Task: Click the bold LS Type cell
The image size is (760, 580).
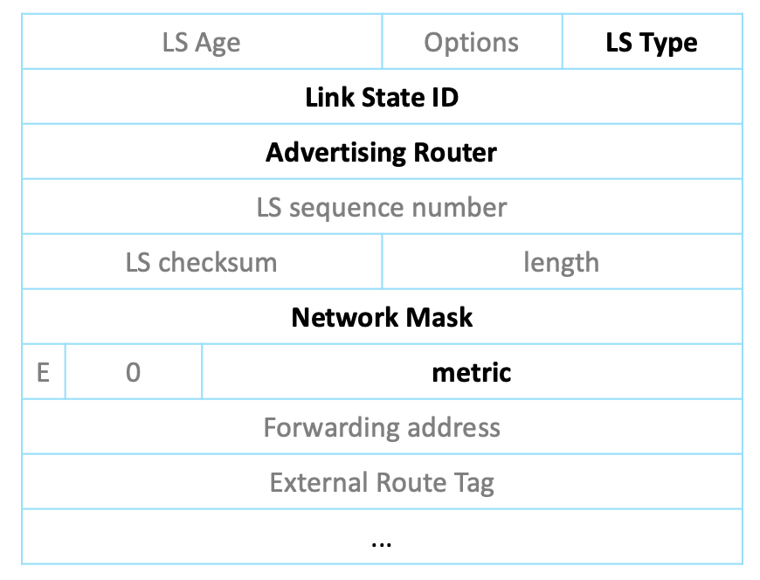Action: click(652, 42)
